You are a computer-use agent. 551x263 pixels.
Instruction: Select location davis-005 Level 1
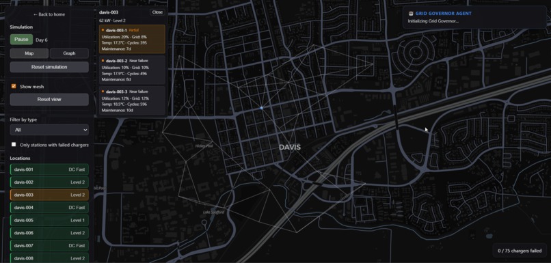pos(49,220)
